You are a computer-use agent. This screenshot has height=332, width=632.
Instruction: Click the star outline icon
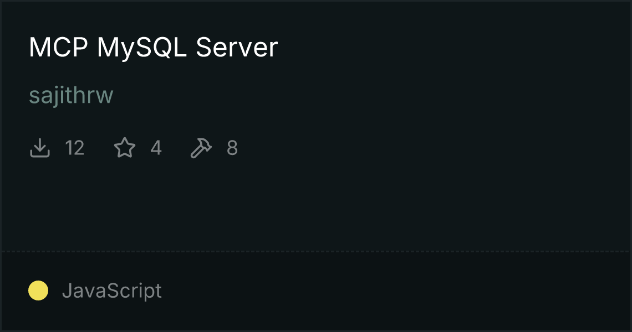click(x=125, y=148)
